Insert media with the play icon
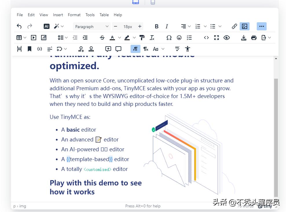The height and width of the screenshot is (212, 286). click(33, 38)
